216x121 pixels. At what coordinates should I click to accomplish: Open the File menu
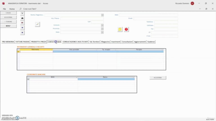tap(4, 9)
